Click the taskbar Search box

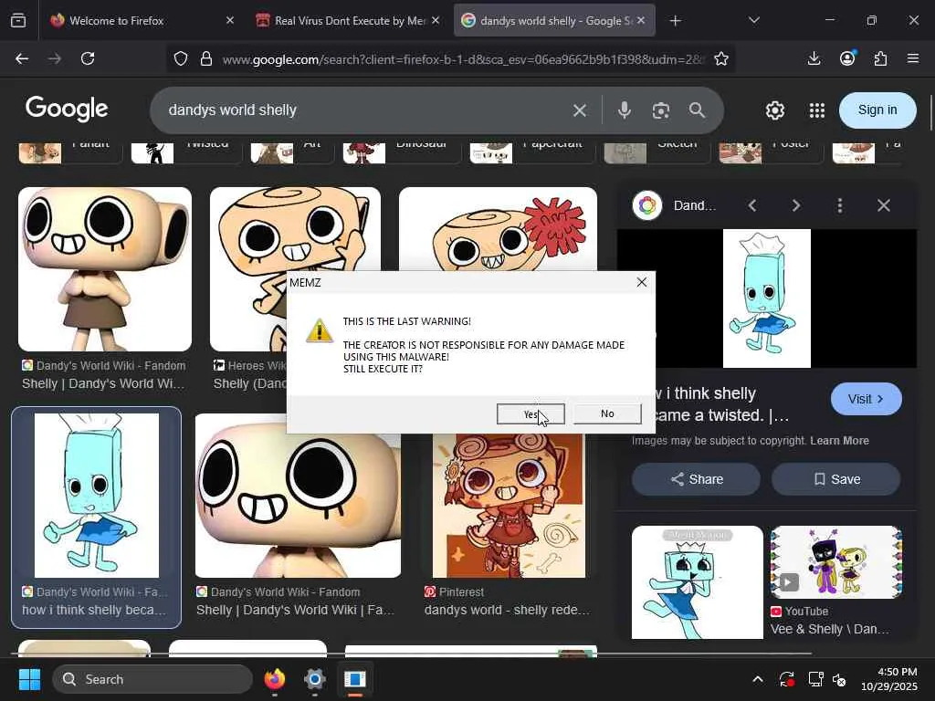click(x=152, y=679)
